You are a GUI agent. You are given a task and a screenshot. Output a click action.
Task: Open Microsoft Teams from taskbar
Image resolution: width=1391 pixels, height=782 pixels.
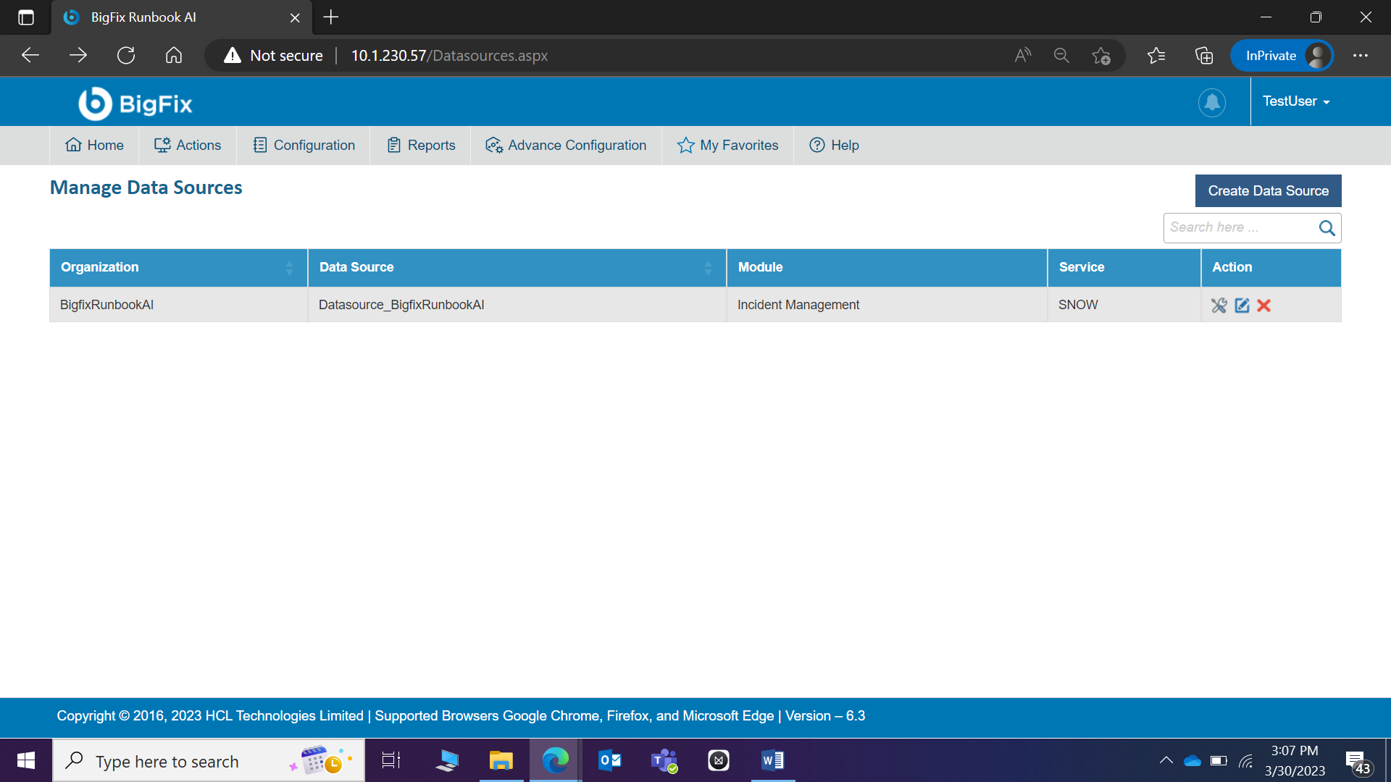664,761
